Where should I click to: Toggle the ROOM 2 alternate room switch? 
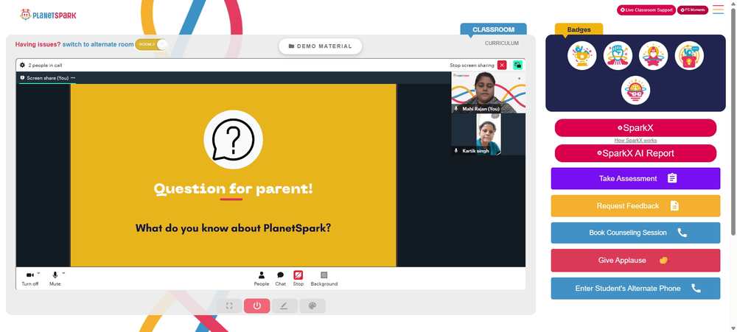click(x=151, y=45)
